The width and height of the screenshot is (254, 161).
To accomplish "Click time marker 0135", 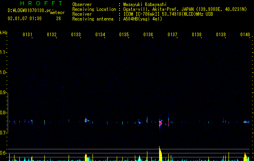I will coord(124,35).
